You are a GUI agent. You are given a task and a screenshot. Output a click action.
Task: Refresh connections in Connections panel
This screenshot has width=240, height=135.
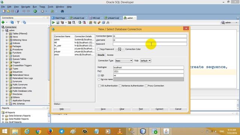12,22
